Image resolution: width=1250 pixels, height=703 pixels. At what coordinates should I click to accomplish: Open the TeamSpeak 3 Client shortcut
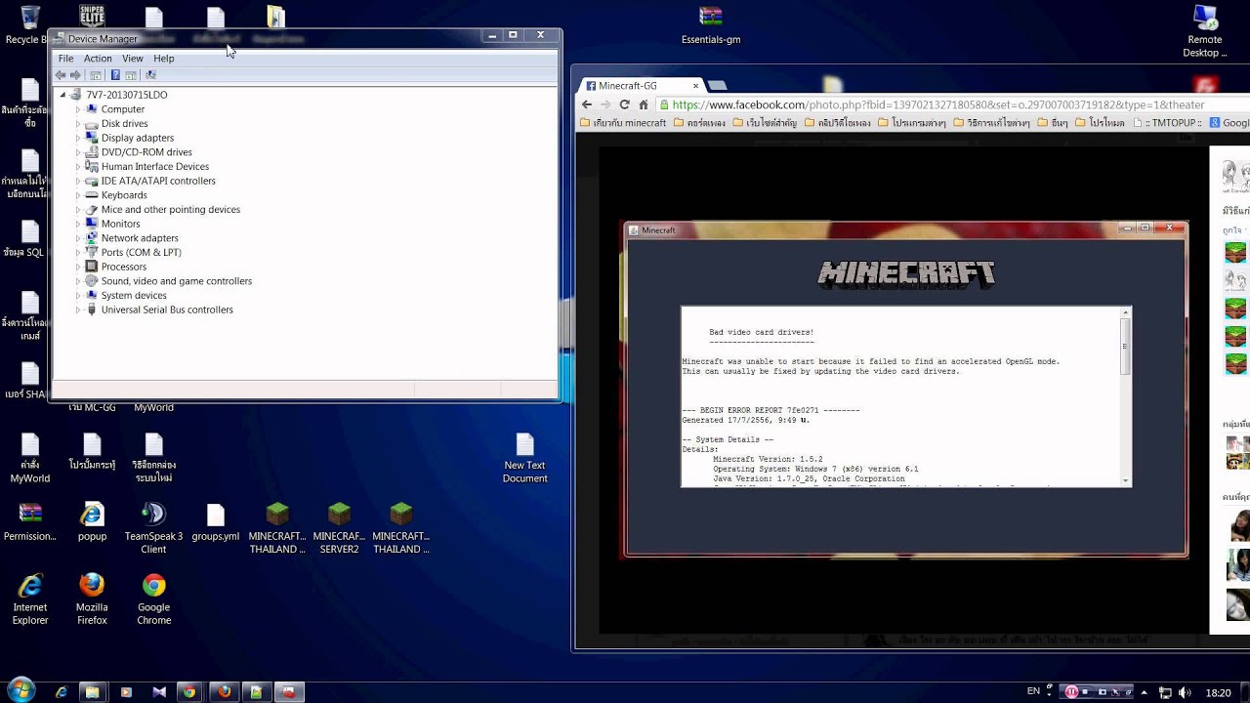tap(153, 528)
